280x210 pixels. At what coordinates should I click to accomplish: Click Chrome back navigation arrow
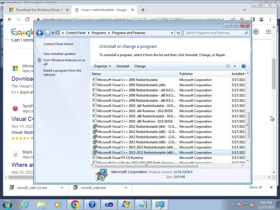point(10,19)
